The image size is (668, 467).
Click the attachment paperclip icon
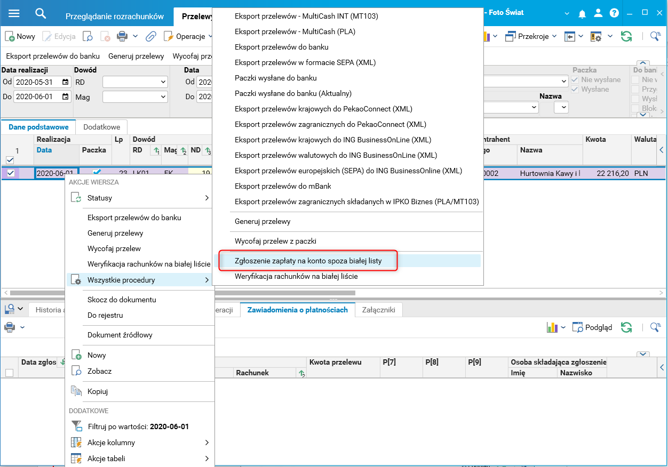pos(151,36)
